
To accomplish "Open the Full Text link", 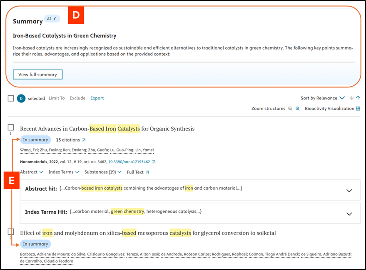I will pyautogui.click(x=138, y=172).
